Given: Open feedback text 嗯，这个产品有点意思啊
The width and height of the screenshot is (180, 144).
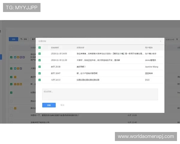Looking at the screenshot, I should pyautogui.click(x=87, y=73).
